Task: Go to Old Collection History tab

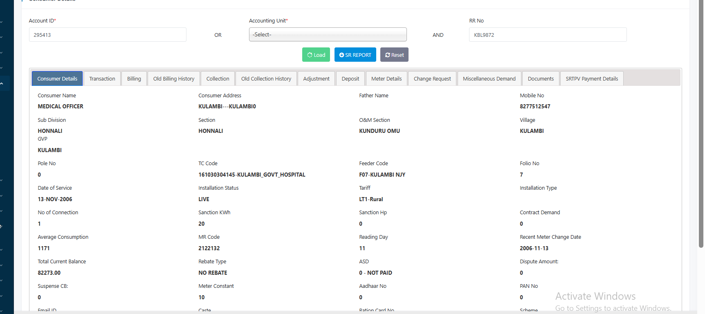Action: pos(266,79)
